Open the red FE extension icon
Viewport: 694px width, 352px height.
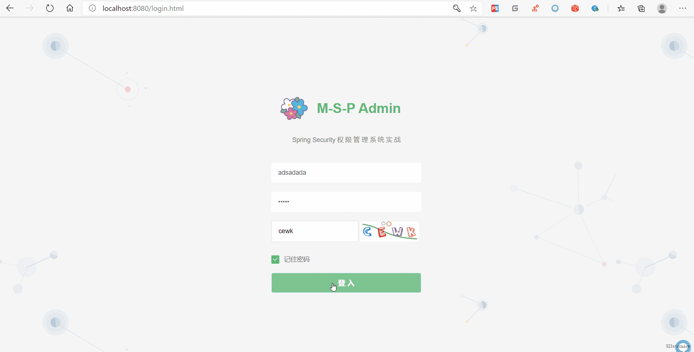(495, 8)
